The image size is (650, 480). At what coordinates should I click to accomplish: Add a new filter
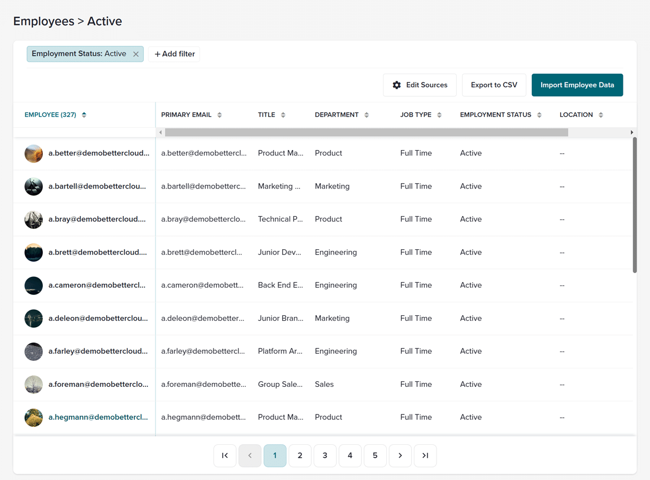pyautogui.click(x=174, y=54)
